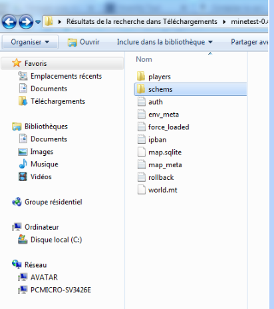Click the Ouvrir toolbar button
Image resolution: width=274 pixels, height=309 pixels.
[x=84, y=42]
